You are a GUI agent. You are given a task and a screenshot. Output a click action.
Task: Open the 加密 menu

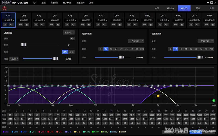[x=91, y=3]
